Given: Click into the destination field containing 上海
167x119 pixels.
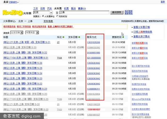Looking at the screenshot, I should point(84,13).
